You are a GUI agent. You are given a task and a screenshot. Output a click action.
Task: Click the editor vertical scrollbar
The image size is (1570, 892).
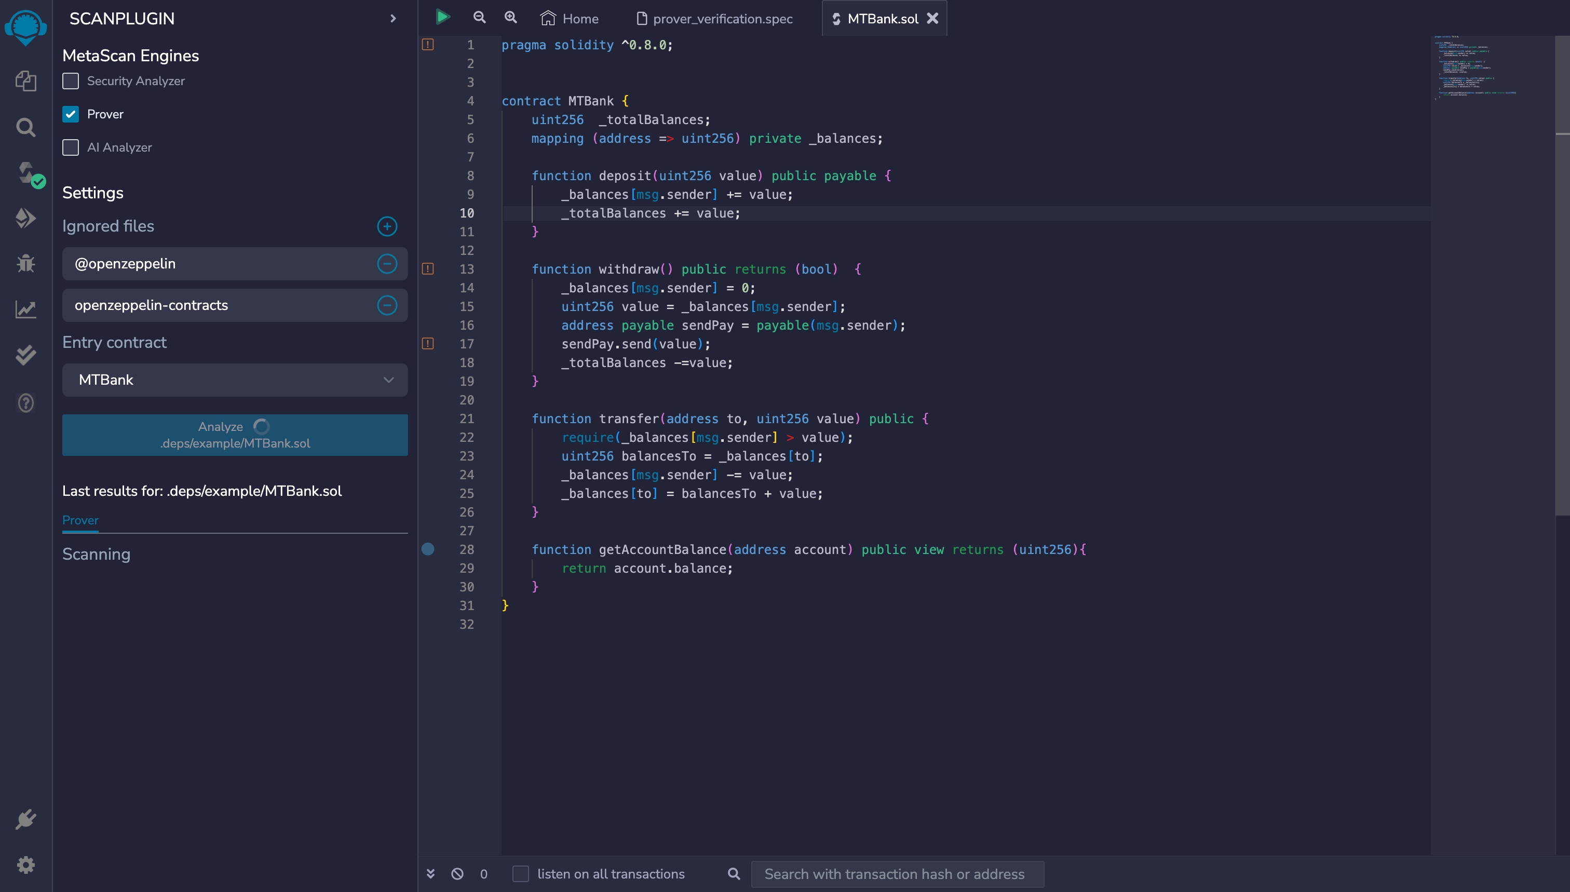click(x=1562, y=276)
